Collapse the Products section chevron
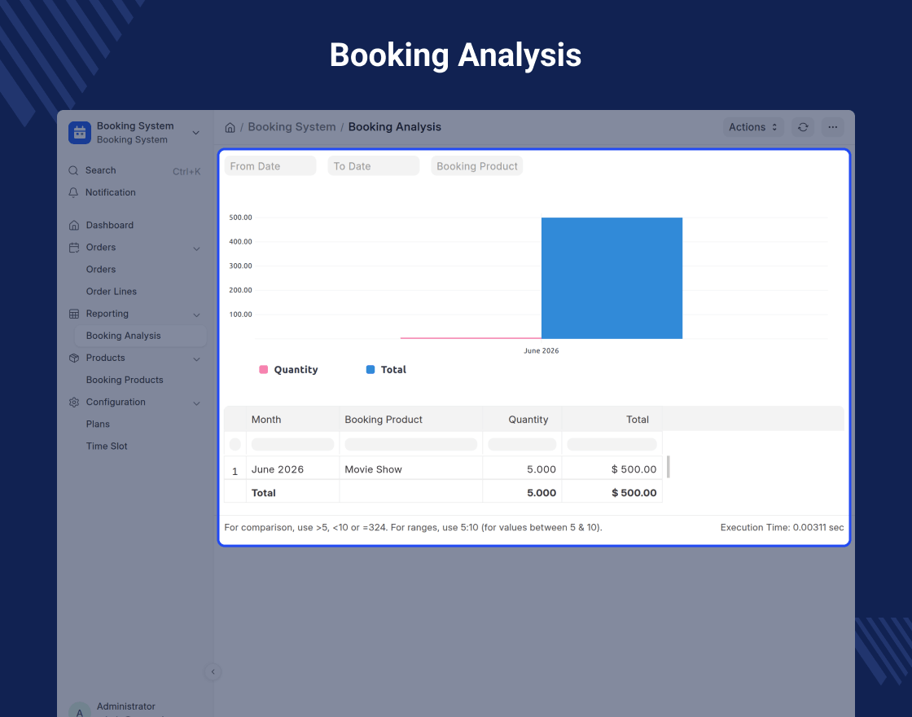 click(196, 359)
